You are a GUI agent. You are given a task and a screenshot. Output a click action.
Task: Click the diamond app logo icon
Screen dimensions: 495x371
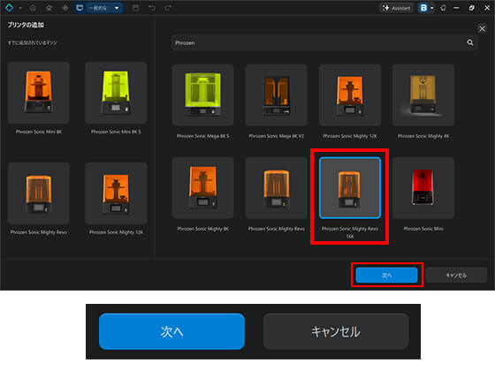(9, 8)
